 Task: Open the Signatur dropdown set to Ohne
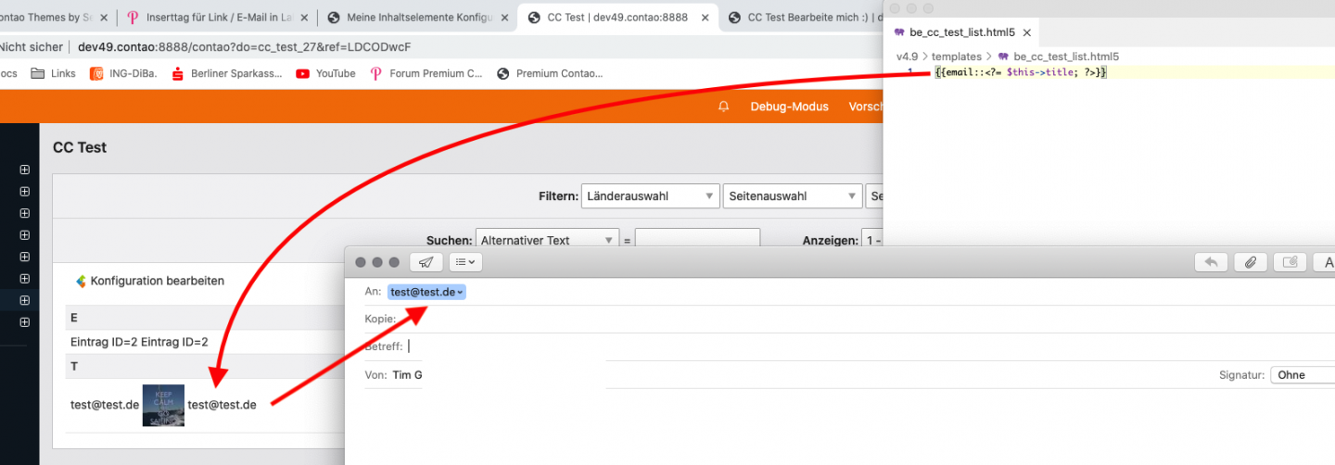[1302, 375]
